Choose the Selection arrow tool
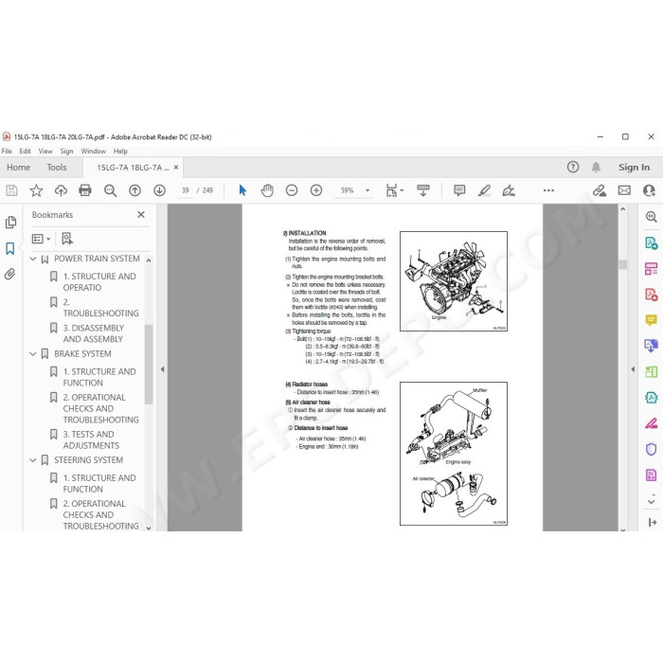This screenshot has width=663, height=663. click(242, 190)
